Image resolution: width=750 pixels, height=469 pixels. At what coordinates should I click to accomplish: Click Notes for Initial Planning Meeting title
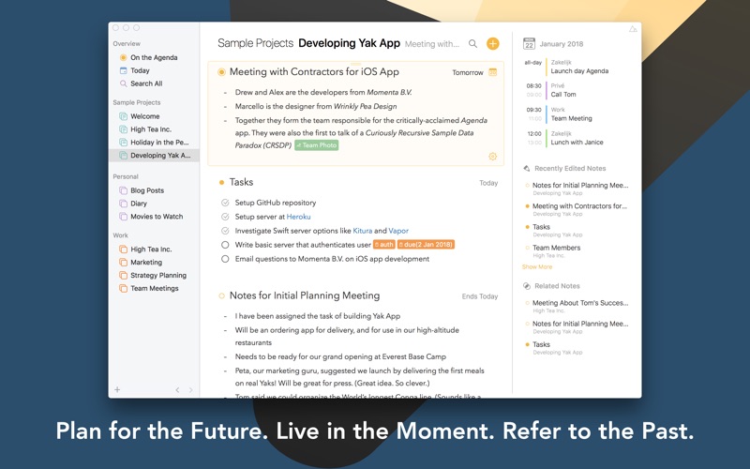(305, 295)
